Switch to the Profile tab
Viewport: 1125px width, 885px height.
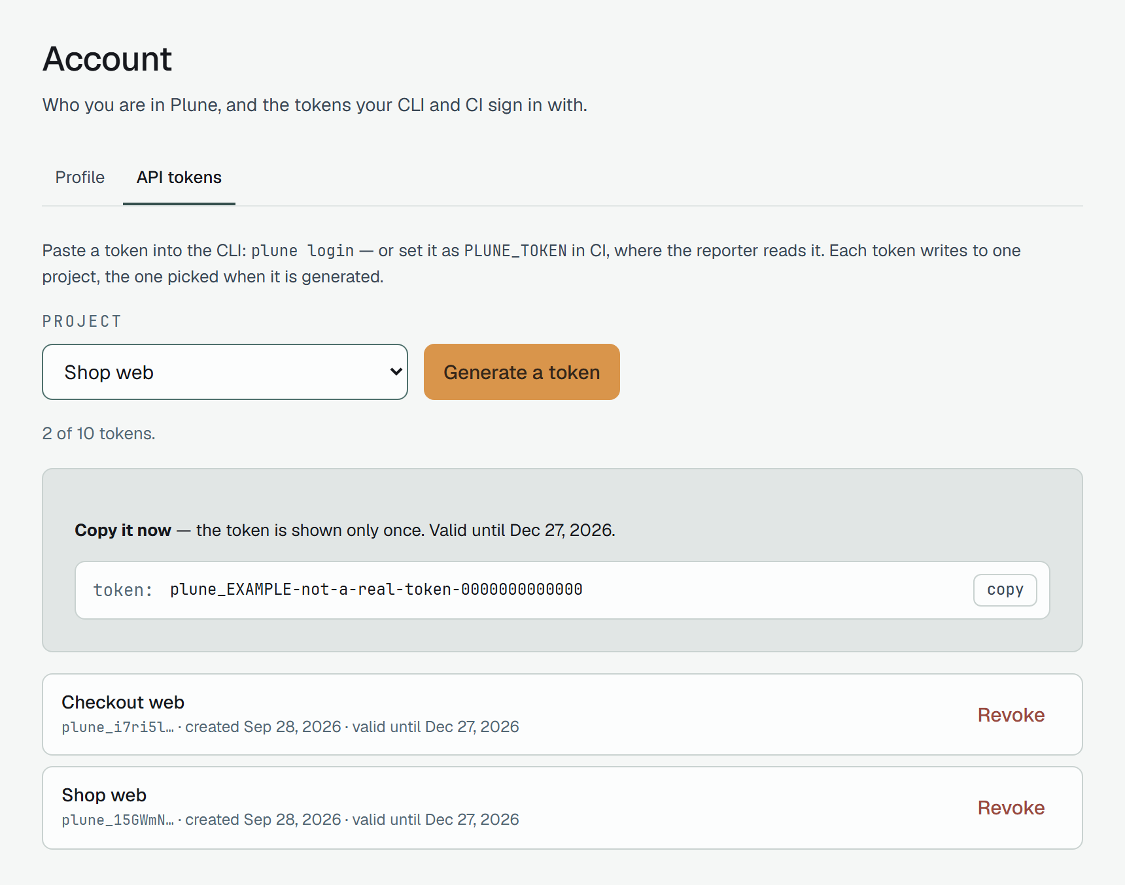(80, 177)
